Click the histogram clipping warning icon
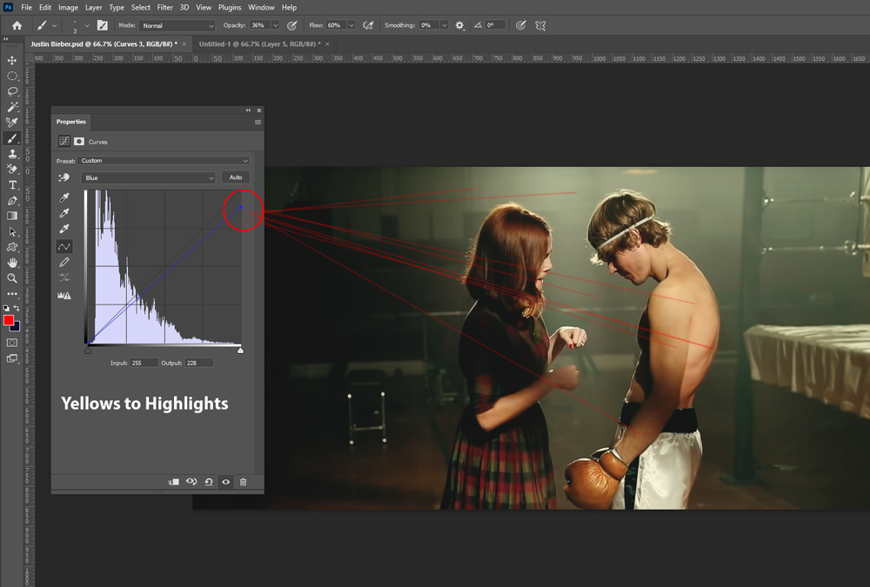This screenshot has width=870, height=587. point(64,296)
